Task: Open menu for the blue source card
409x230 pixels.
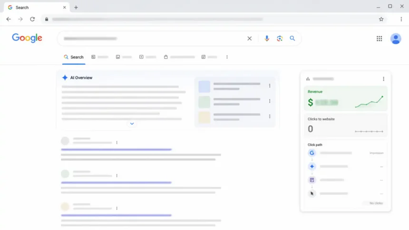Action: pyautogui.click(x=270, y=86)
